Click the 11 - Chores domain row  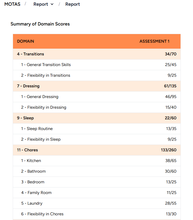coord(28,150)
